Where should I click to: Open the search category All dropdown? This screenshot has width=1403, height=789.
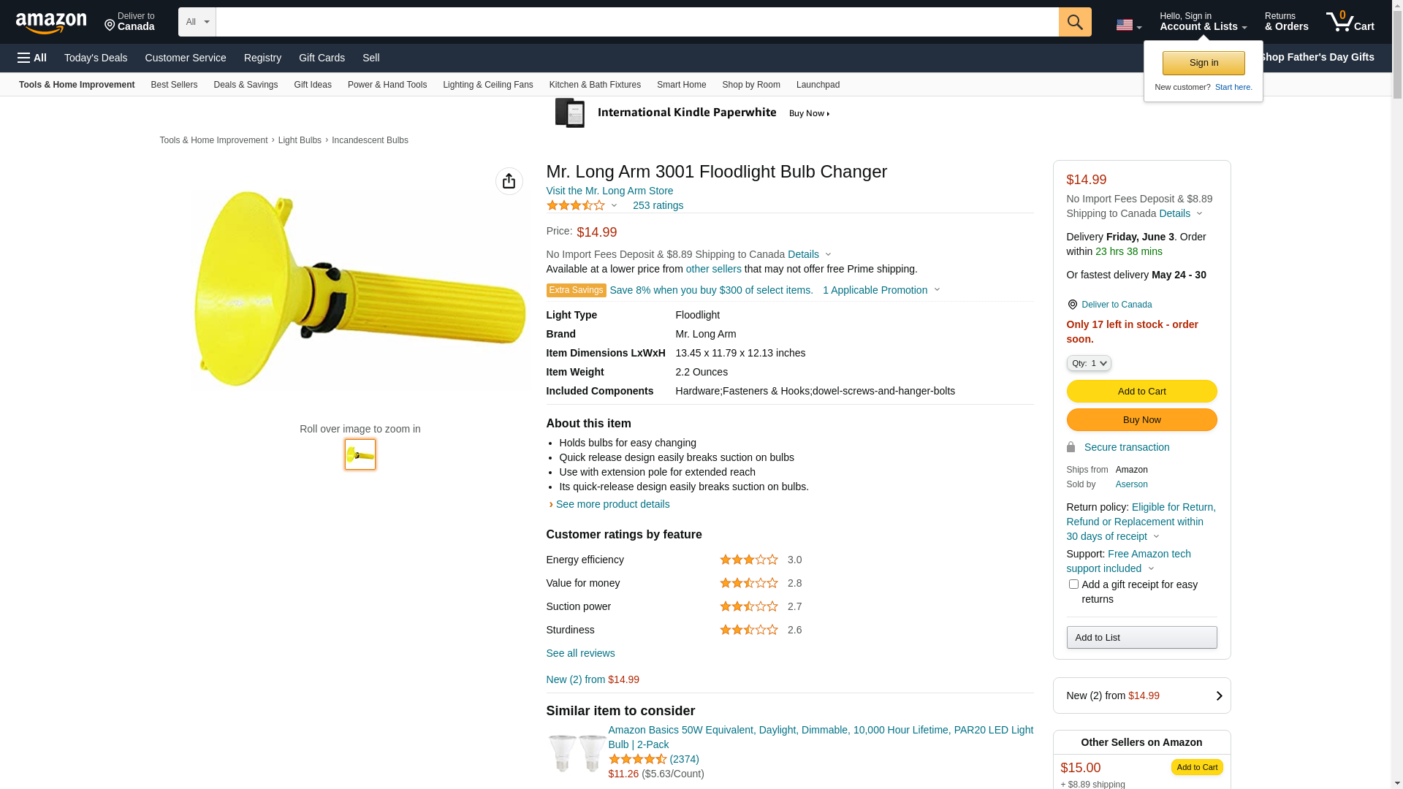point(197,22)
